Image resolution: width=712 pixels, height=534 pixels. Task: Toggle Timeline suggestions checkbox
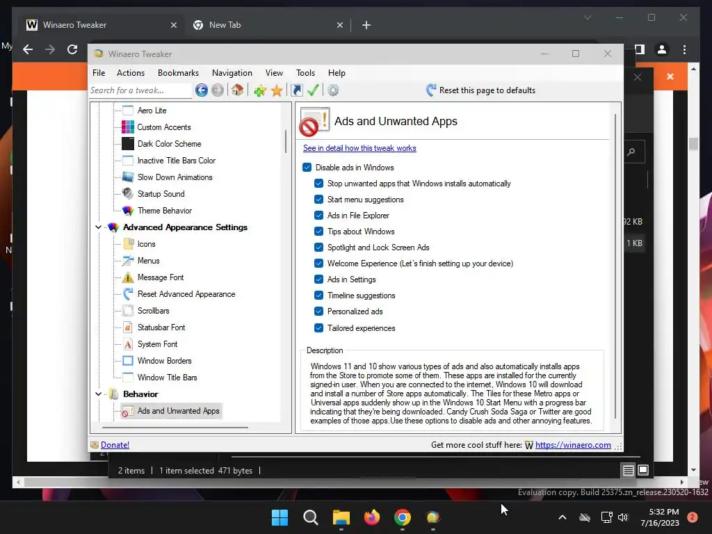[318, 296]
